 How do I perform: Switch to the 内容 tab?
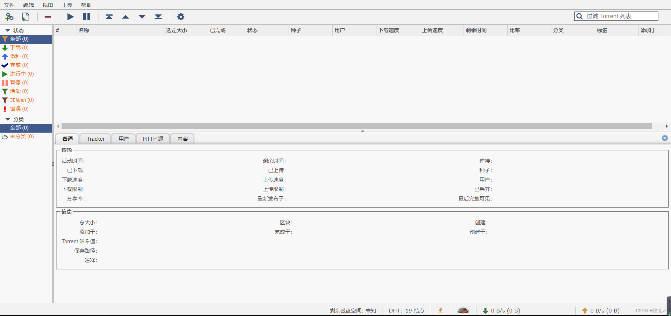tap(182, 139)
